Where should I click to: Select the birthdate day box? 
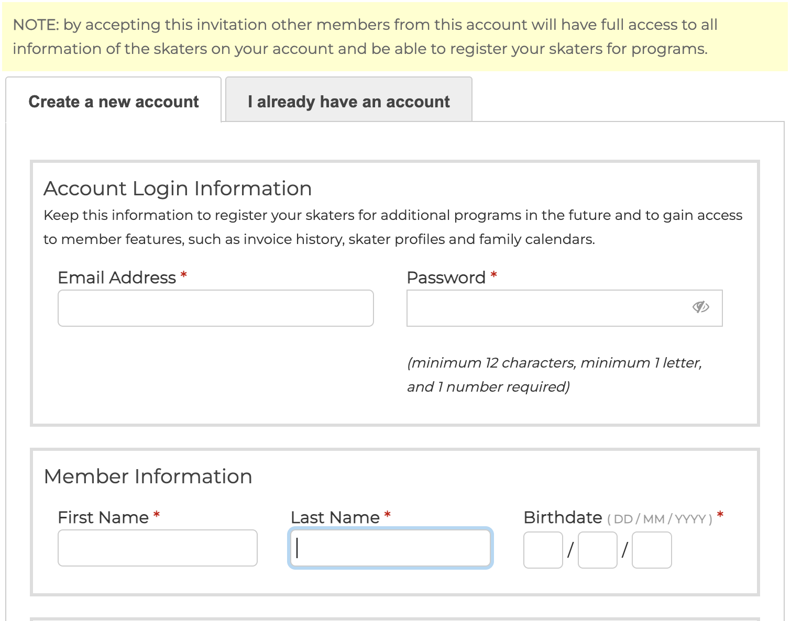click(x=543, y=550)
